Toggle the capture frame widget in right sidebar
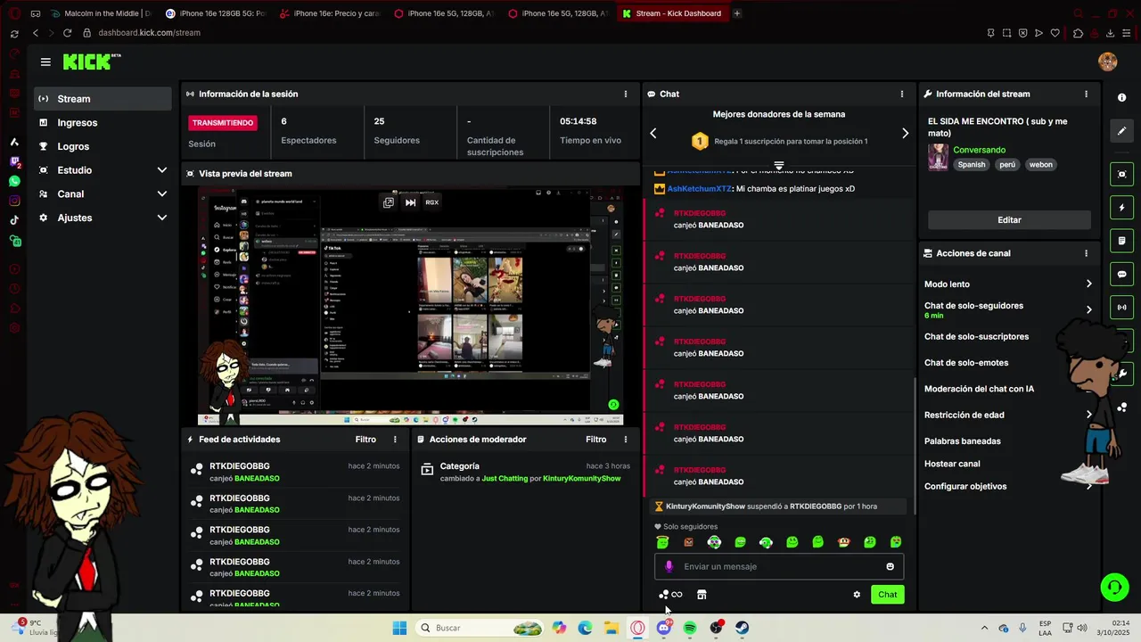Screen dimensions: 1141x642 coord(1122,174)
